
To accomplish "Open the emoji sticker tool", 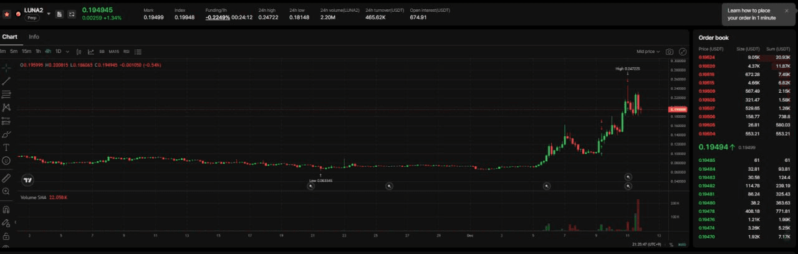I will coord(6,161).
